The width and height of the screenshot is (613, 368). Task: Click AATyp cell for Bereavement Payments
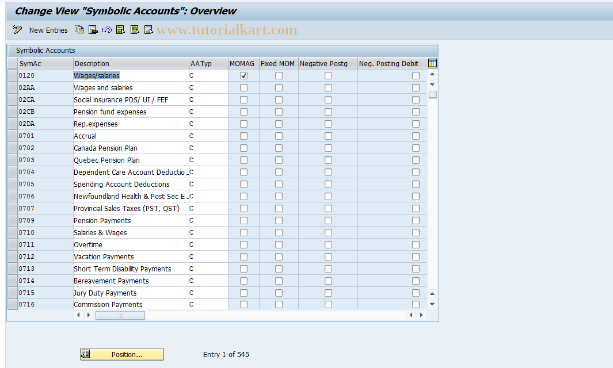(x=208, y=281)
